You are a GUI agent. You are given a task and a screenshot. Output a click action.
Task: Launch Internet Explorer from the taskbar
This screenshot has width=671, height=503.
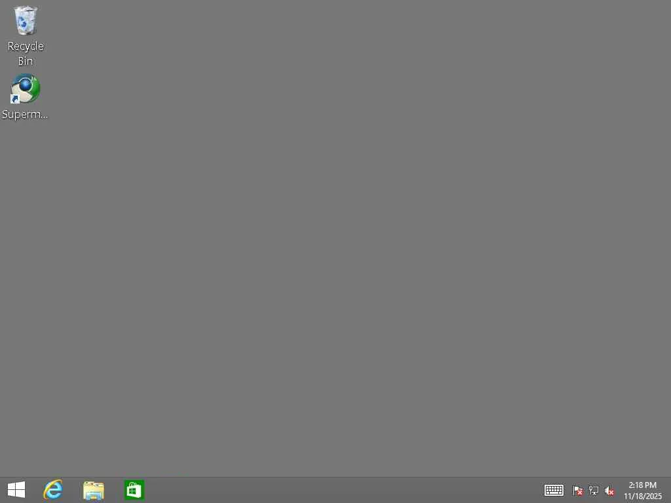[53, 490]
